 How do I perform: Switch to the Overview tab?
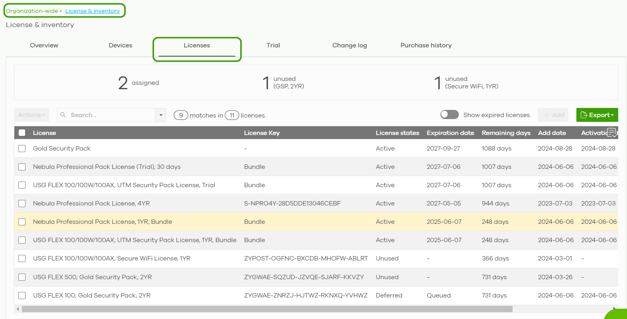pyautogui.click(x=44, y=45)
